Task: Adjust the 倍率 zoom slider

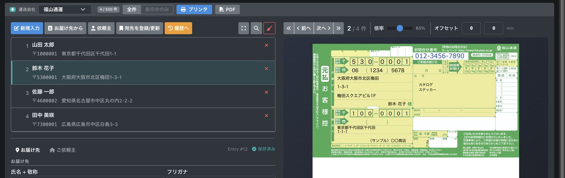Action: (x=400, y=28)
